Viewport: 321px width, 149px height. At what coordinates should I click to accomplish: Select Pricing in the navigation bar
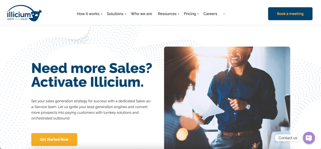(190, 14)
